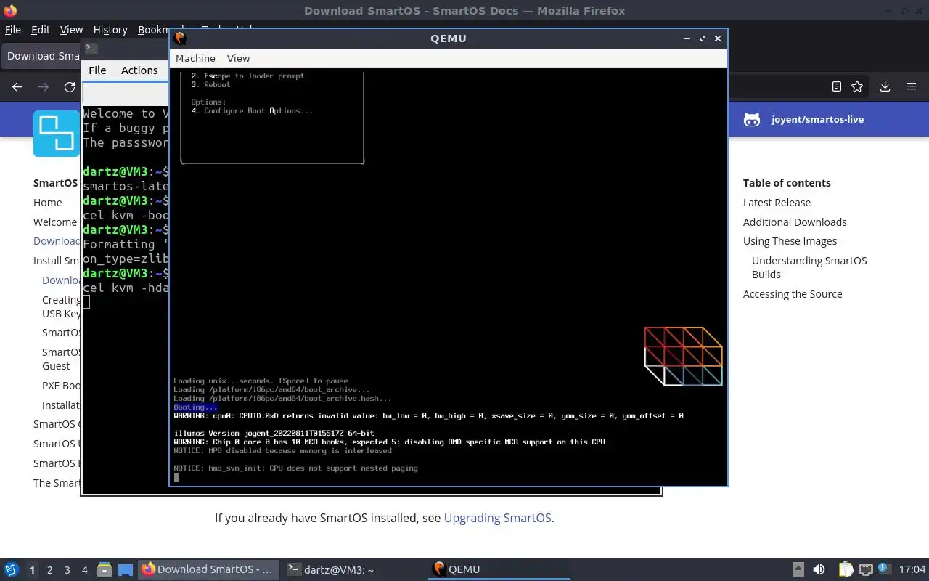Click '3. Reboot' loader entry in QEMU

pos(210,85)
